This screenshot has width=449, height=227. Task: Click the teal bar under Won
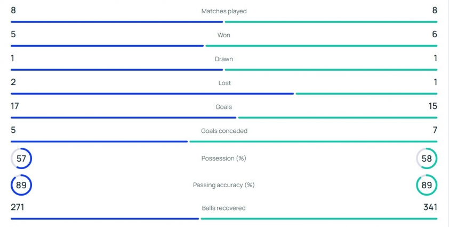click(x=322, y=46)
